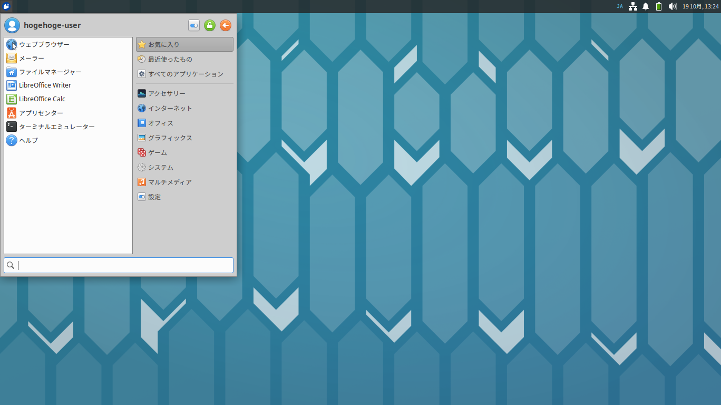The width and height of the screenshot is (721, 405).
Task: Select the 最近使ったもの recently used category
Action: [x=184, y=59]
